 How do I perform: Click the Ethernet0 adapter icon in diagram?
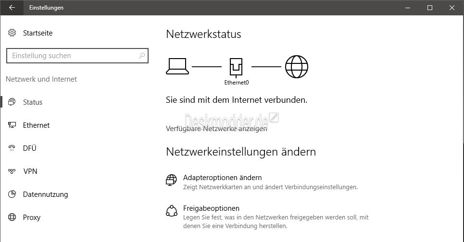point(236,67)
